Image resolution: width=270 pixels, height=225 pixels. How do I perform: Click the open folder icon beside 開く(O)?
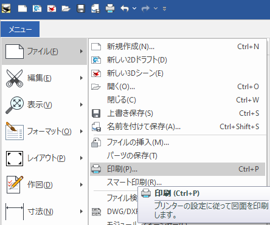[x=96, y=87]
